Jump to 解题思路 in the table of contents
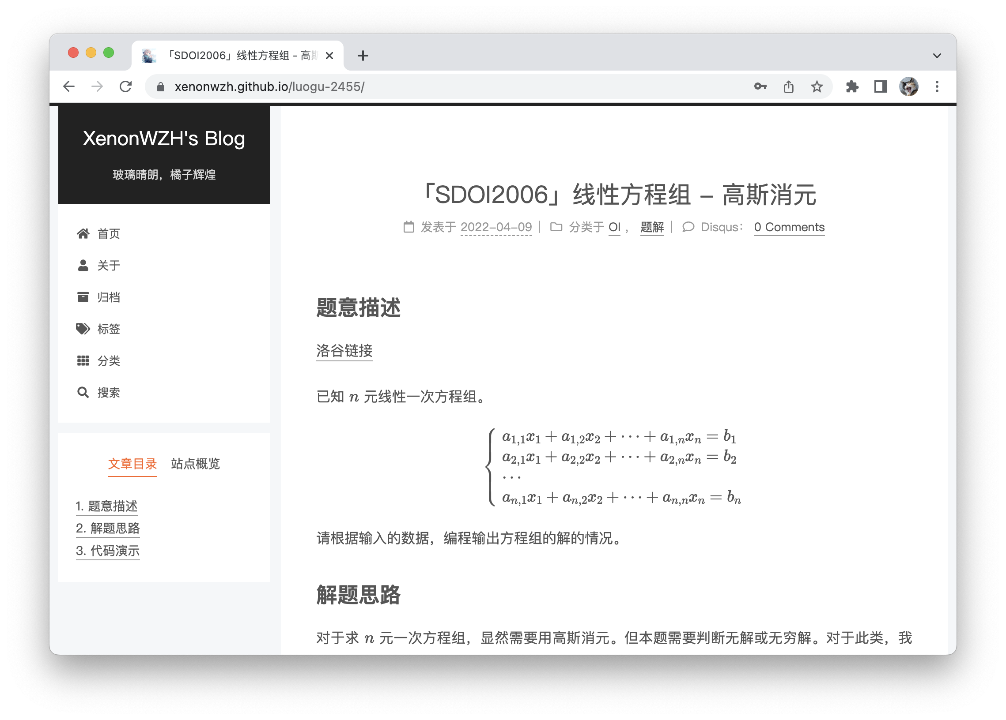This screenshot has width=1006, height=720. pyautogui.click(x=108, y=528)
